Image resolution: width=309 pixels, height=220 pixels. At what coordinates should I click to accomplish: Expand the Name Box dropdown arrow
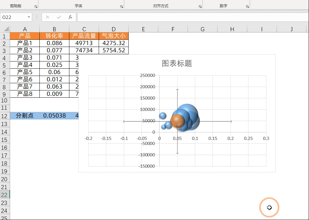tap(29, 17)
